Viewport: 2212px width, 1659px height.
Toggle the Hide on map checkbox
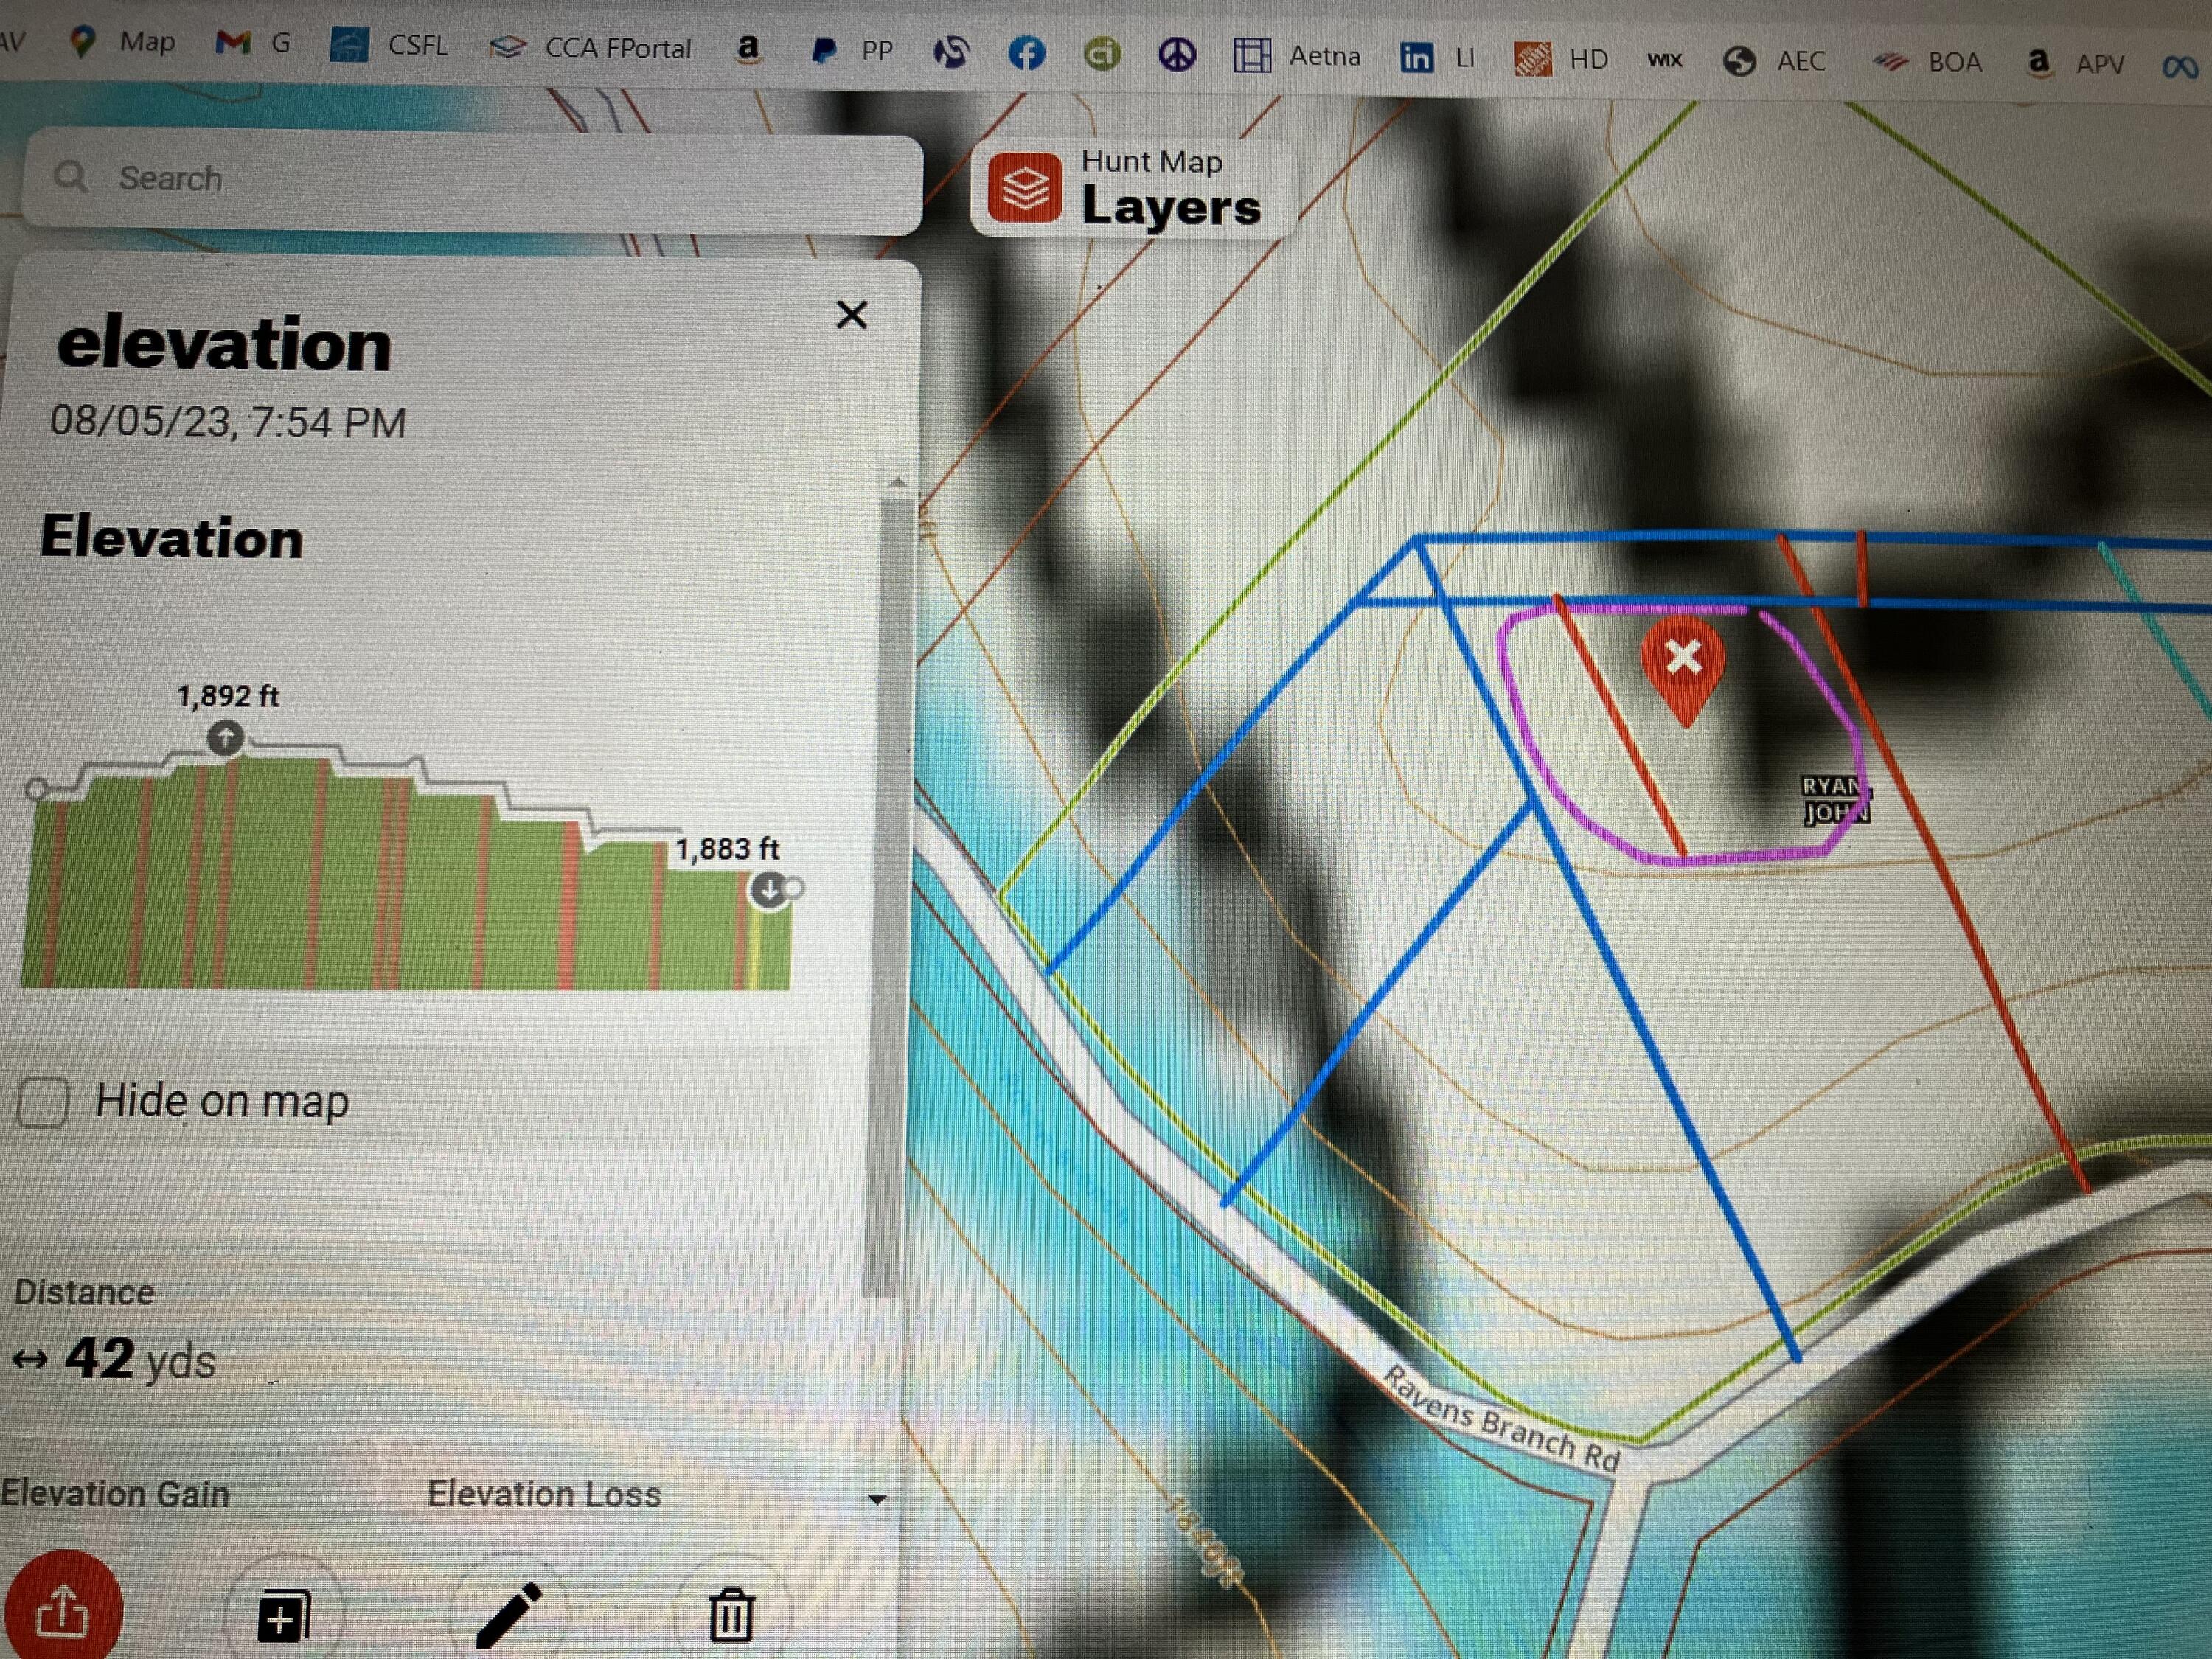[43, 1102]
